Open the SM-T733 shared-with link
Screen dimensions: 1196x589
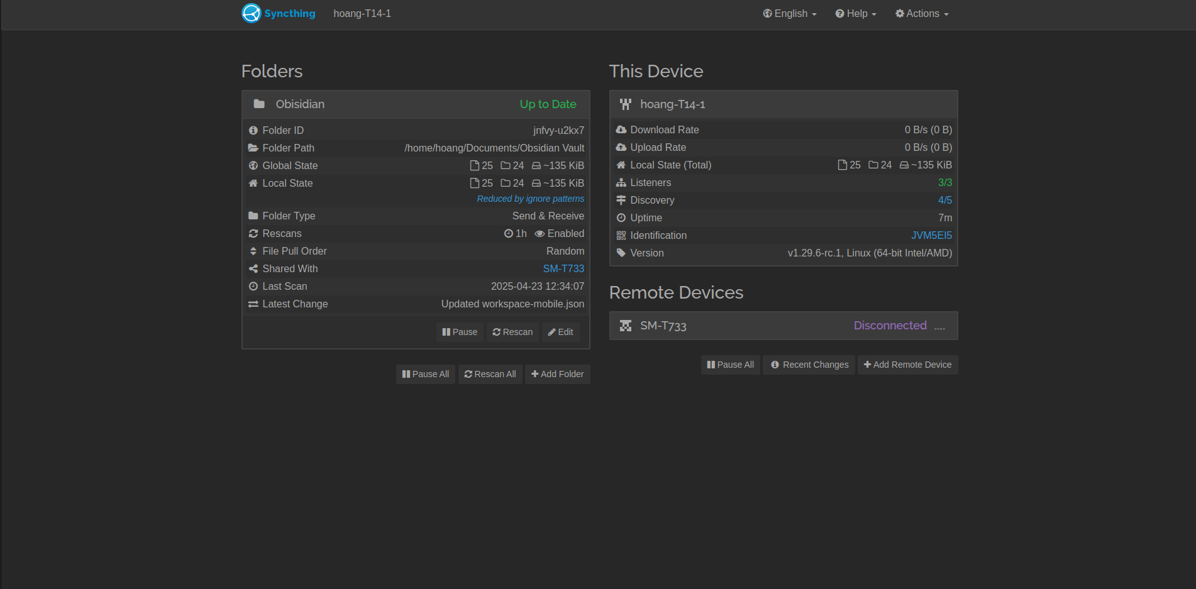563,269
